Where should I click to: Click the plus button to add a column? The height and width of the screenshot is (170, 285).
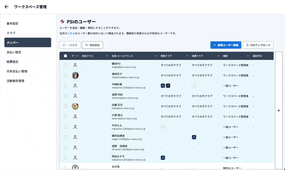pyautogui.click(x=279, y=110)
